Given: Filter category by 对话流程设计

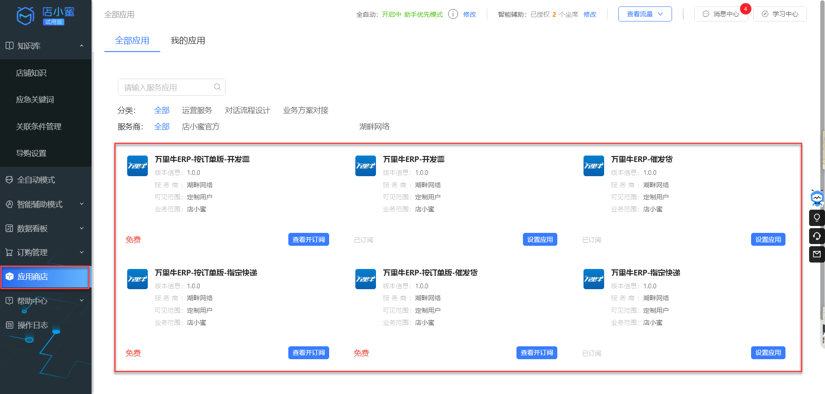Looking at the screenshot, I should 247,110.
